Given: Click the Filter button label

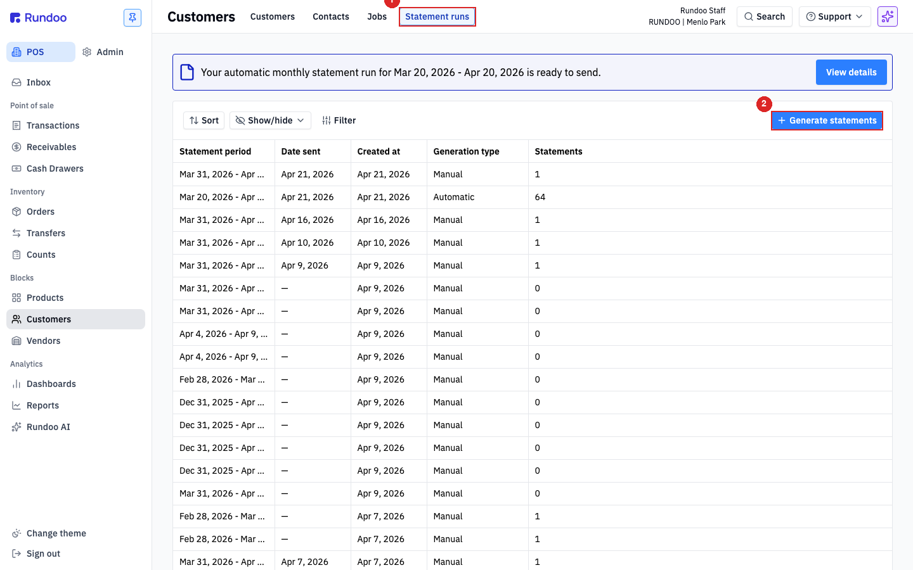Looking at the screenshot, I should click(x=345, y=120).
